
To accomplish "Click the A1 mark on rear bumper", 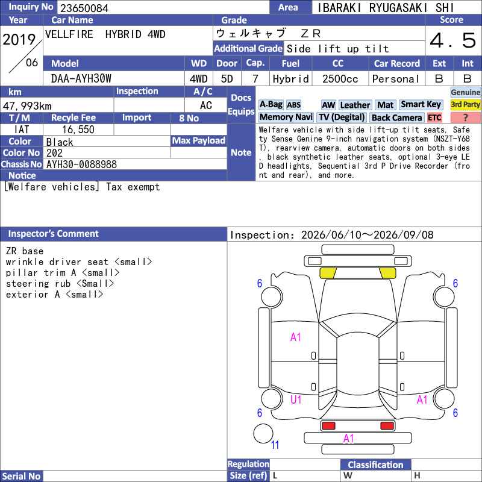I will 349,439.
